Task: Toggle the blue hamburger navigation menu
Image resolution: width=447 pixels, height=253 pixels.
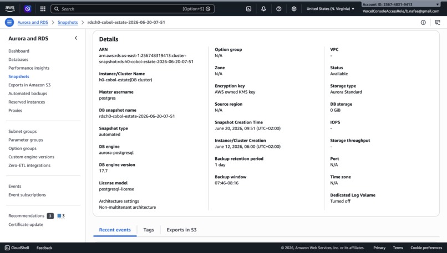Action: point(9,22)
